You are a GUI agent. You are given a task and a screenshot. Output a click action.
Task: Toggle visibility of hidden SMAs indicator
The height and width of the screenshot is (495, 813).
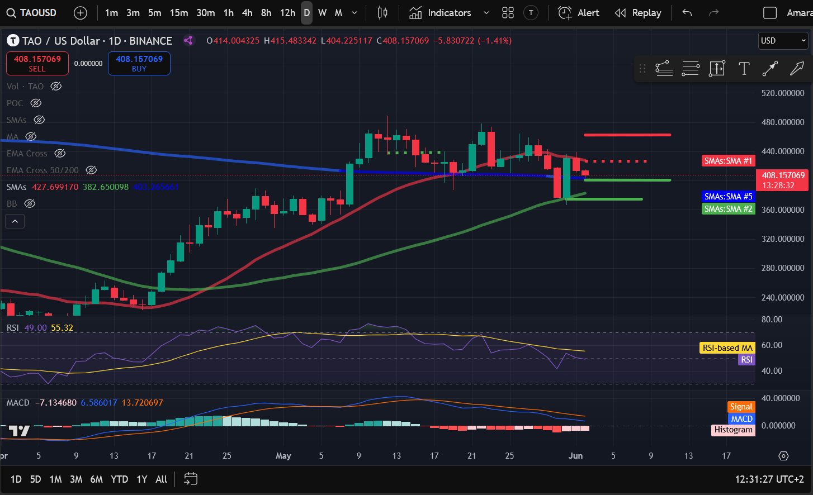click(39, 120)
